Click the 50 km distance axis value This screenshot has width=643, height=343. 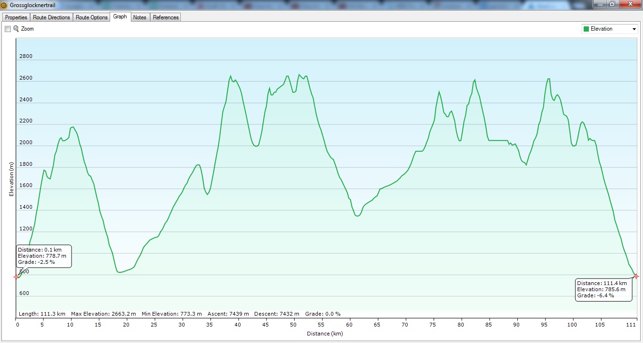click(x=294, y=325)
